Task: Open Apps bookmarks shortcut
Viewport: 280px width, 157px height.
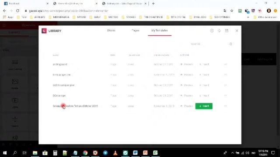Action: point(8,17)
